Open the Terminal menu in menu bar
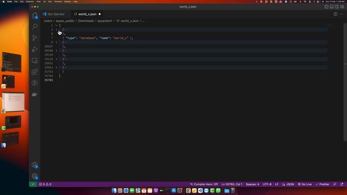 (x=58, y=1)
